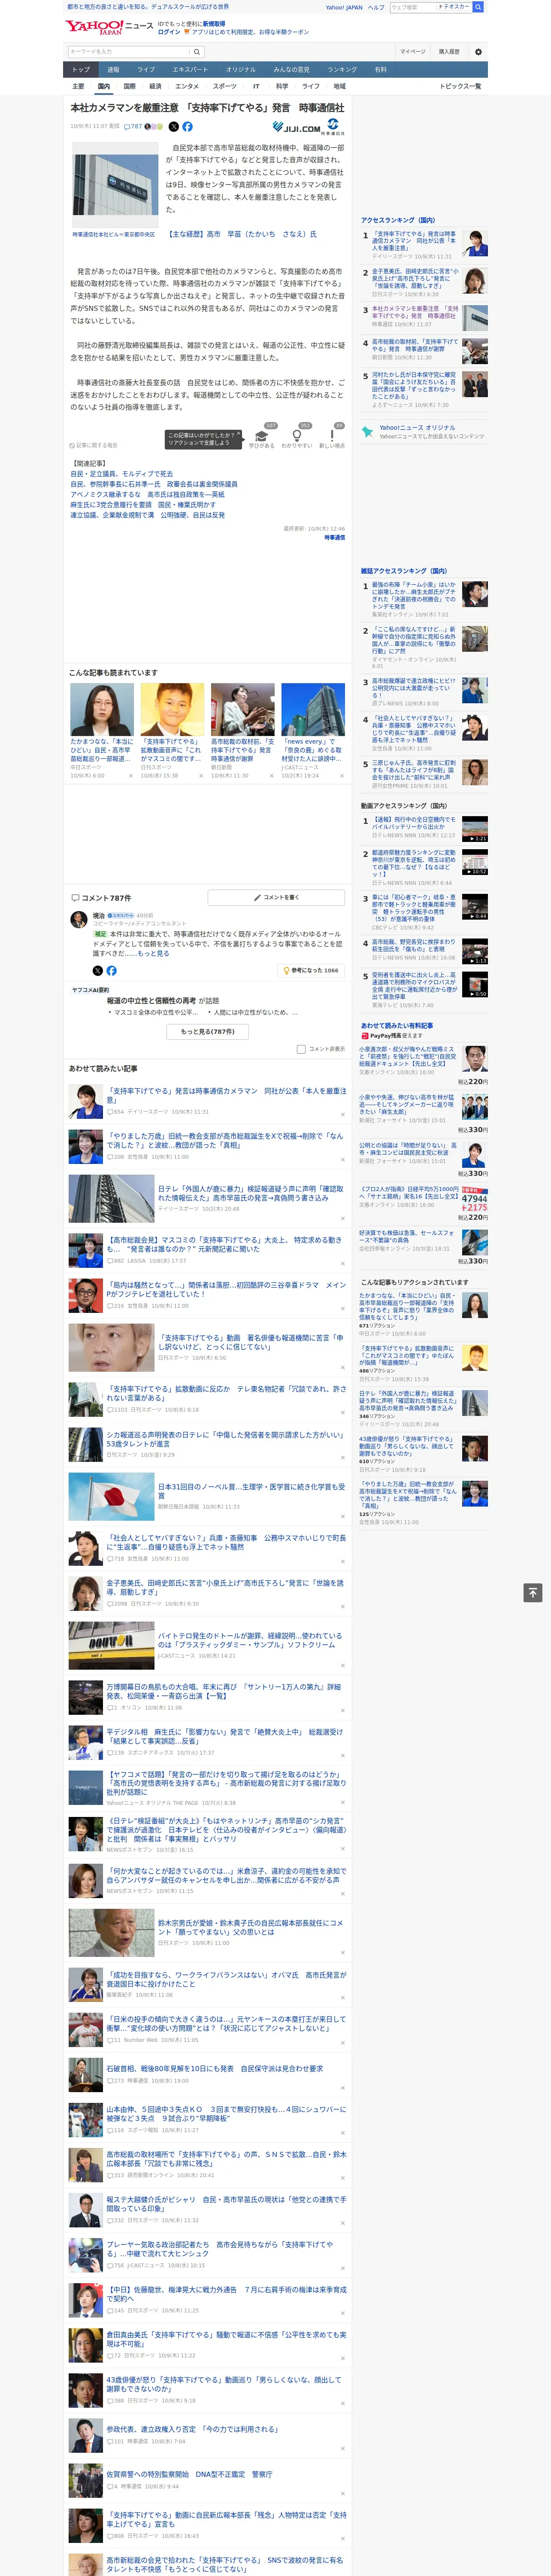Open settings via the gear icon
The height and width of the screenshot is (2576, 551).
(478, 51)
